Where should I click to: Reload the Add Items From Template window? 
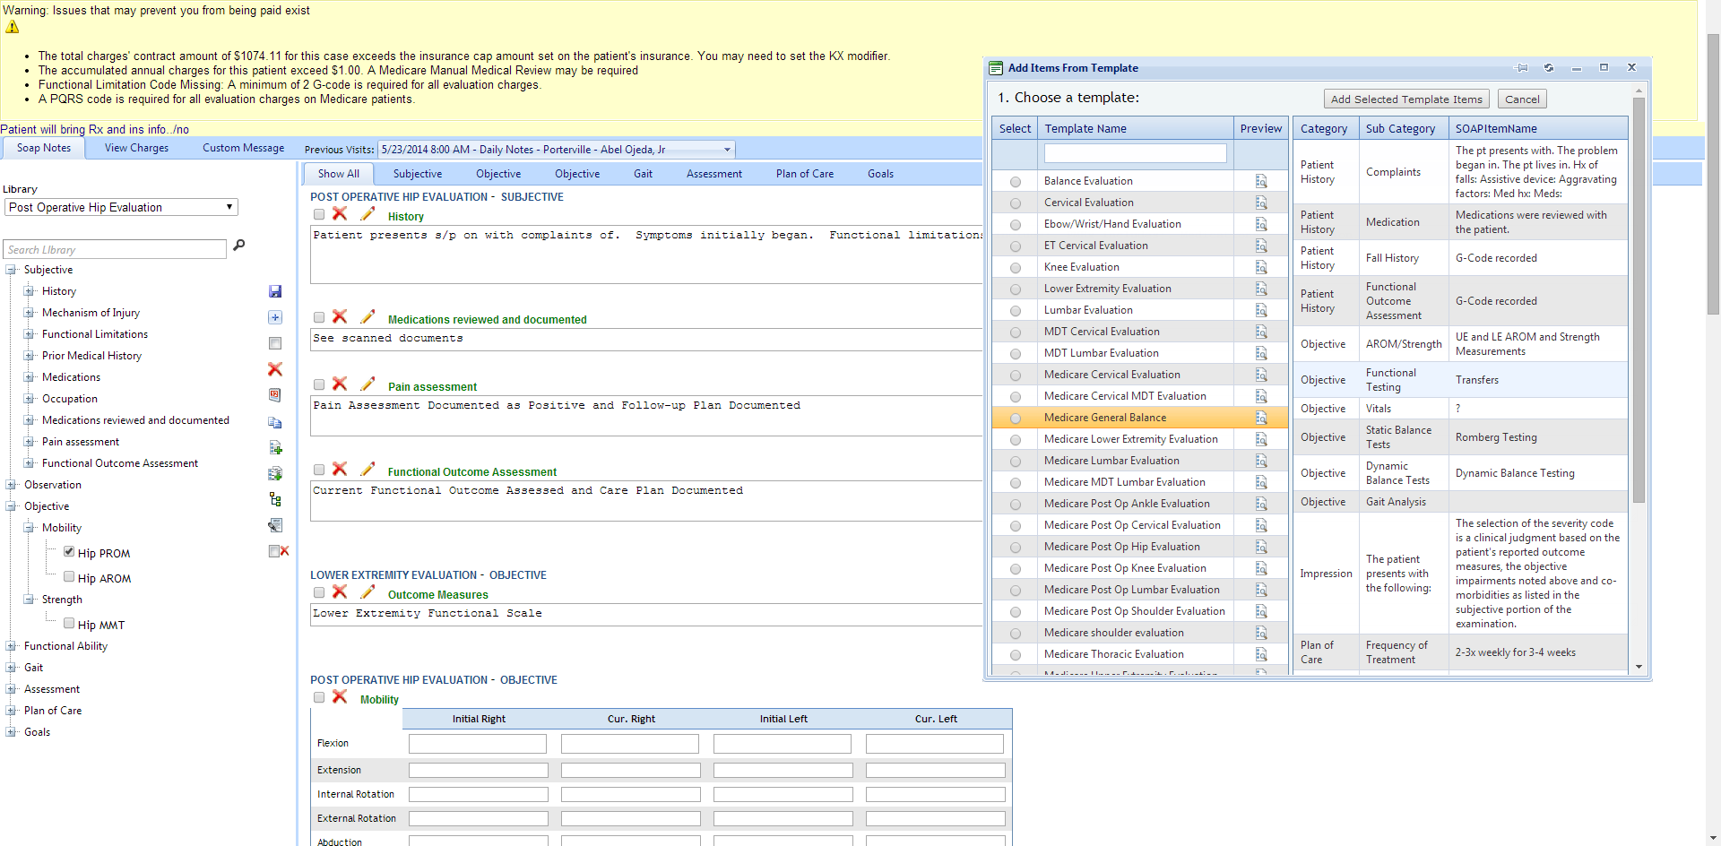[x=1549, y=68]
